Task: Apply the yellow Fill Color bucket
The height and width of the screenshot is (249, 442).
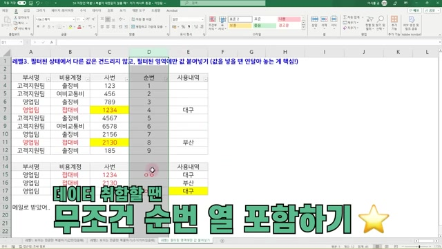Action: click(70, 27)
